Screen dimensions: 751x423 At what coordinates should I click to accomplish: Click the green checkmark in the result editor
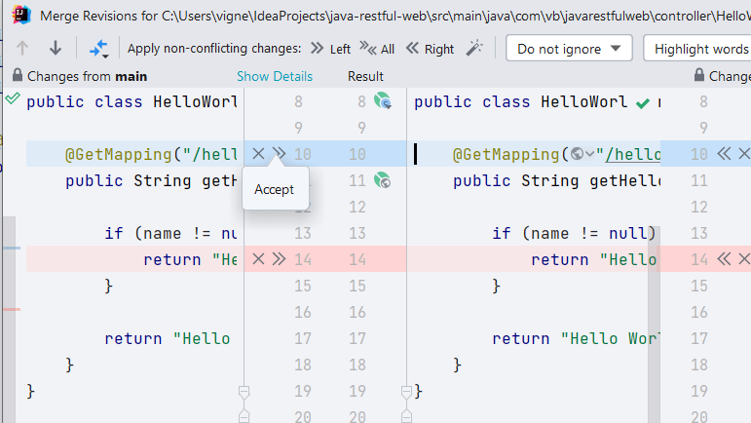tap(642, 102)
